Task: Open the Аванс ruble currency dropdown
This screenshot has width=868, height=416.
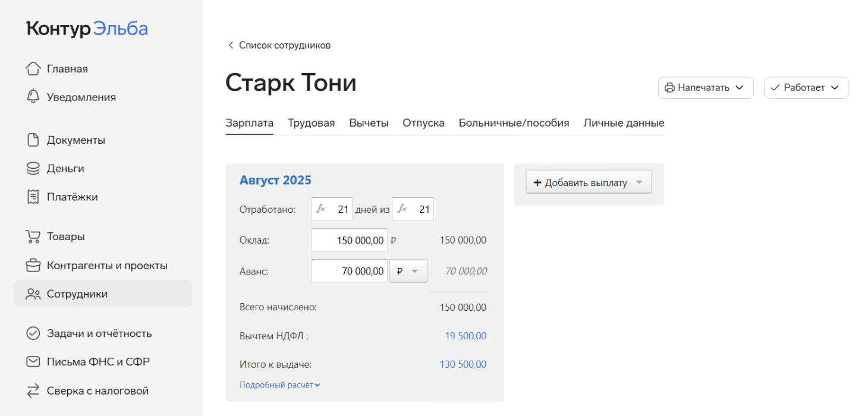Action: click(408, 272)
